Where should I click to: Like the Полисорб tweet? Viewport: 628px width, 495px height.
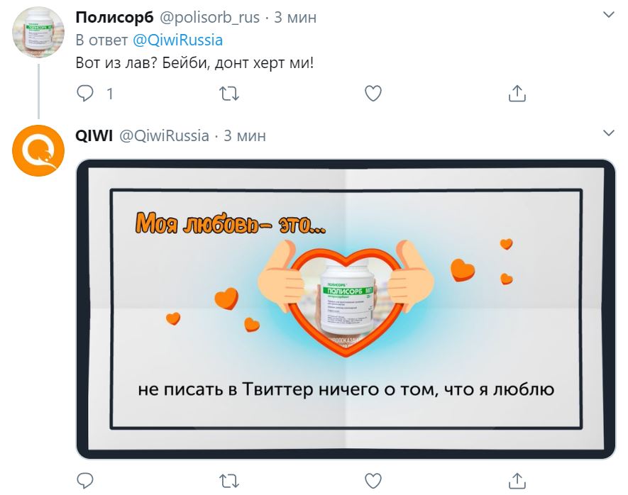click(373, 94)
